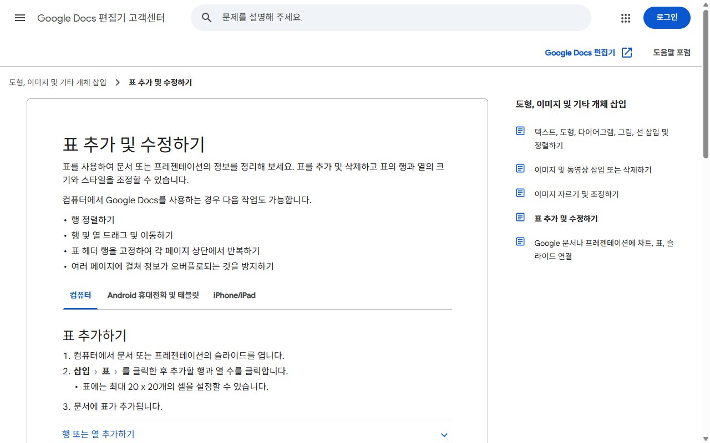
Task: Click the article icon next to Google 문서나 프레젠테이션에
Action: tap(520, 241)
